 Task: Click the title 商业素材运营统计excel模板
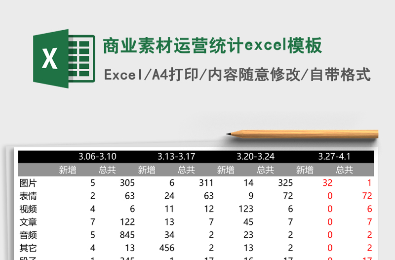tap(212, 45)
